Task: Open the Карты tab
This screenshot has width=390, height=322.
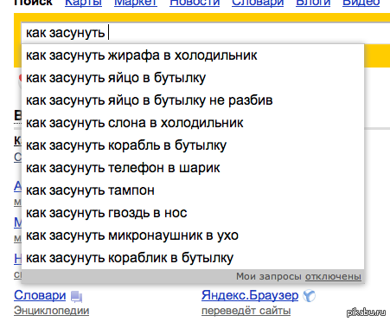Action: [x=83, y=3]
